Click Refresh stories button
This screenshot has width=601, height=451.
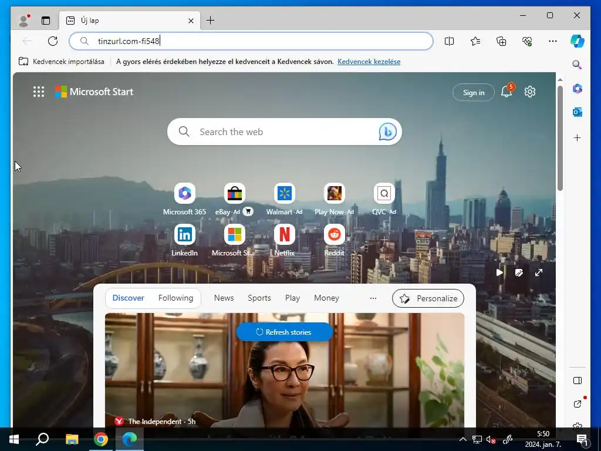(x=285, y=332)
